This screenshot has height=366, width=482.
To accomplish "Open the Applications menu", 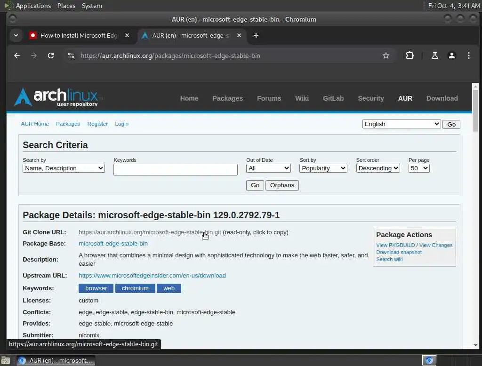I will click(x=33, y=6).
